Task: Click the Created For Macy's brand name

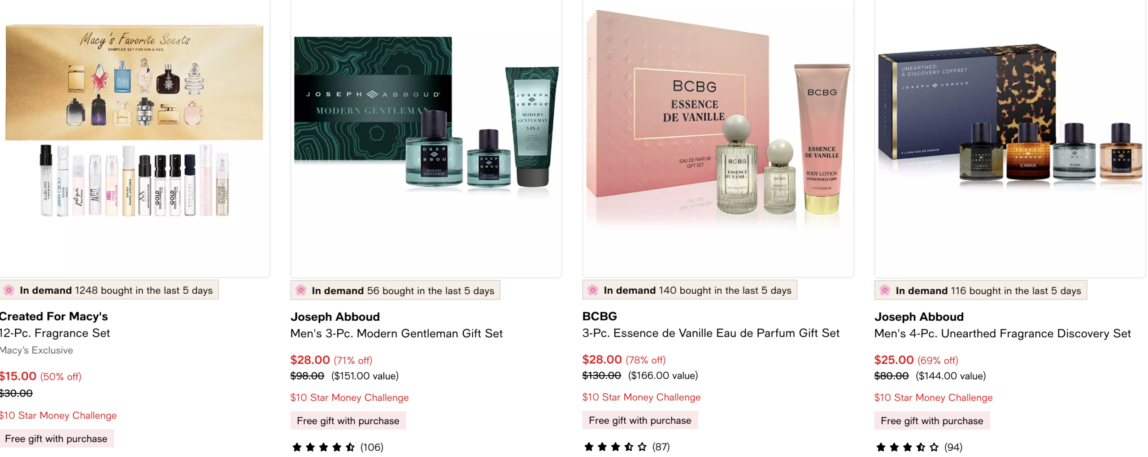Action: point(54,316)
